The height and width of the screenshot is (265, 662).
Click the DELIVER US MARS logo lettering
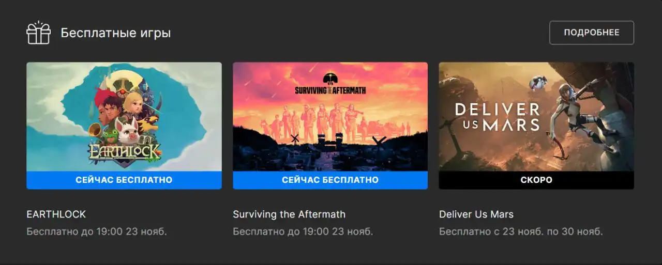pyautogui.click(x=497, y=117)
